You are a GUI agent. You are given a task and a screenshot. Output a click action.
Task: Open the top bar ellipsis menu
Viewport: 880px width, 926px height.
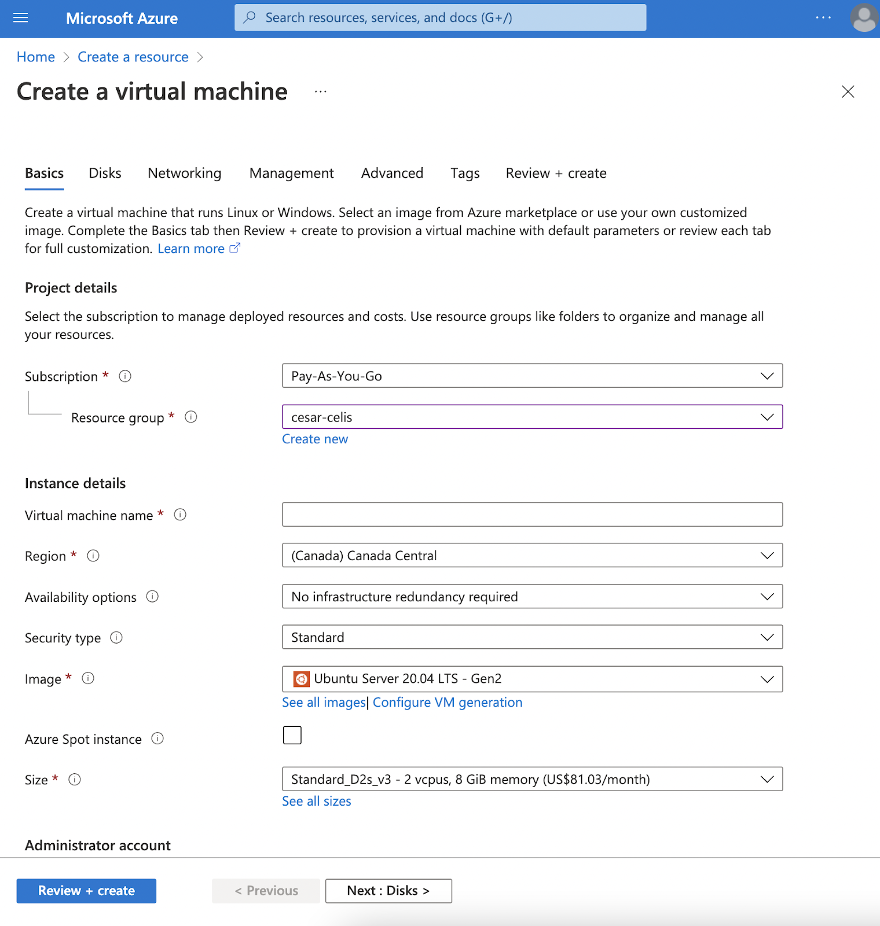point(823,18)
